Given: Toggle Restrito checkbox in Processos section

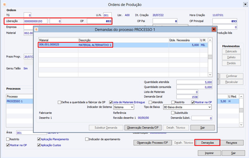Looking at the screenshot, I should 8,139.
